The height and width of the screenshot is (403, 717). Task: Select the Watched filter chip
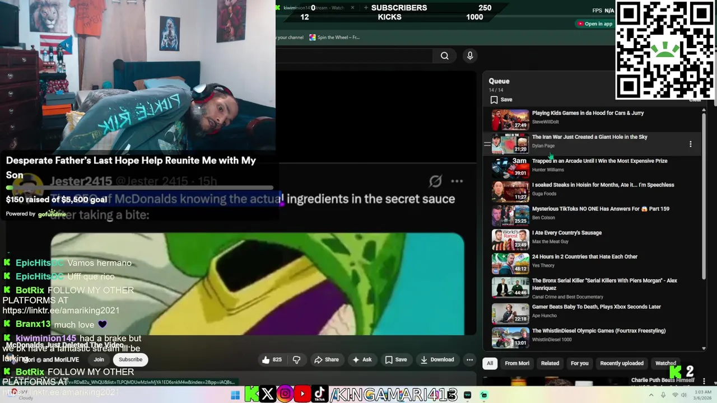(x=665, y=363)
